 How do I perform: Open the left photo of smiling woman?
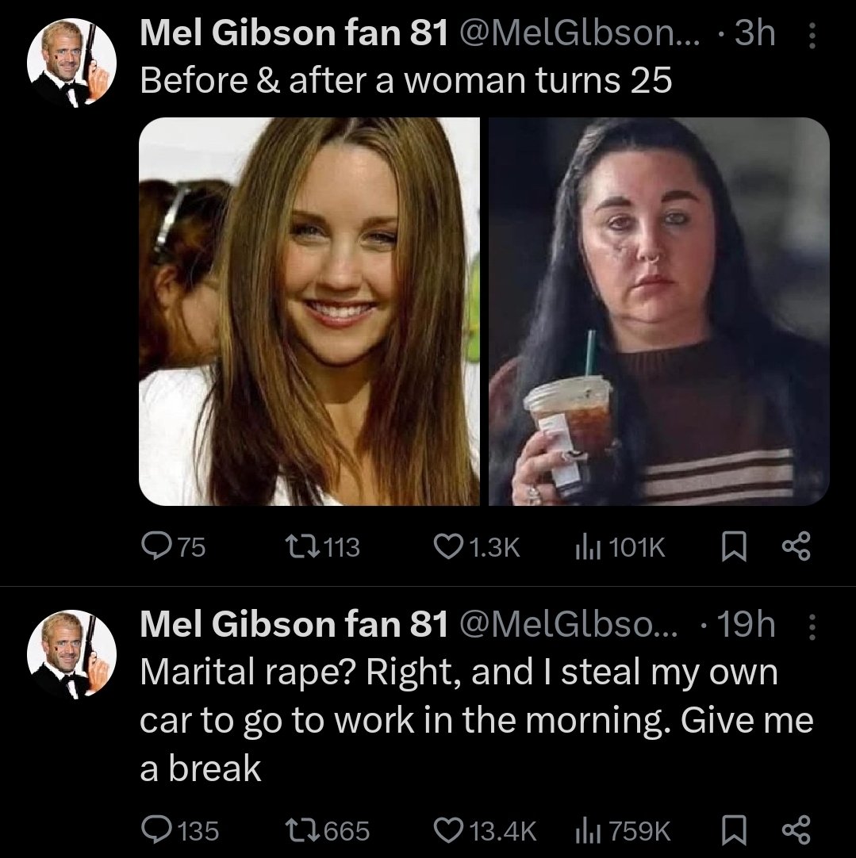click(x=309, y=311)
